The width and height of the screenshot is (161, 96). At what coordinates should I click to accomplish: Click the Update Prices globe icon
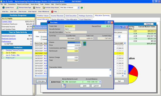[x=4, y=8]
